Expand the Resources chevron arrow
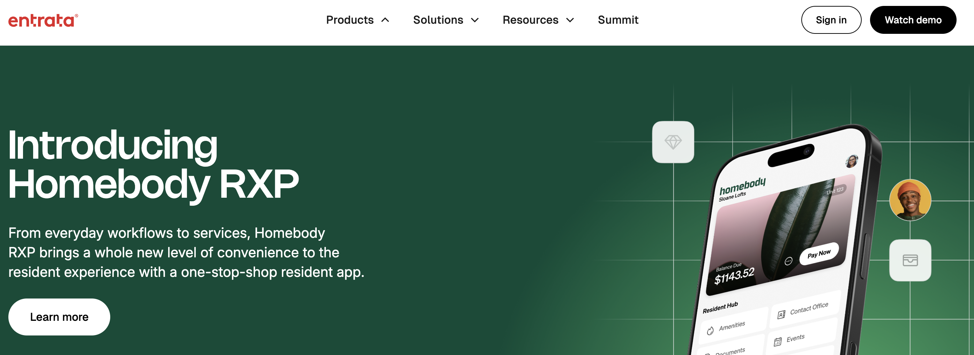974x355 pixels. tap(570, 20)
